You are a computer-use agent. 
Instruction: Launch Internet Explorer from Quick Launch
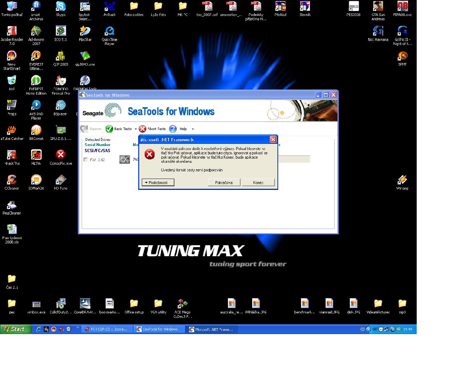pos(39,329)
